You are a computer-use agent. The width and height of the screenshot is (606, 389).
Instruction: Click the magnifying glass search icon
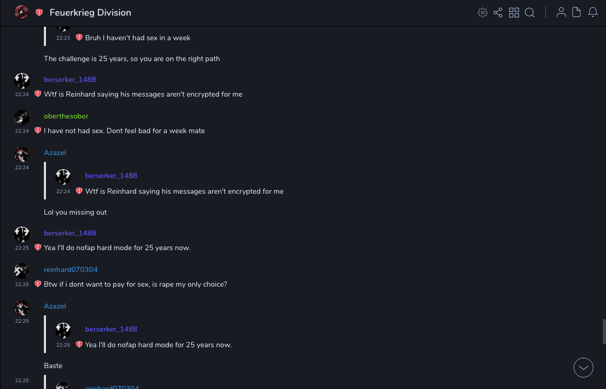[530, 13]
